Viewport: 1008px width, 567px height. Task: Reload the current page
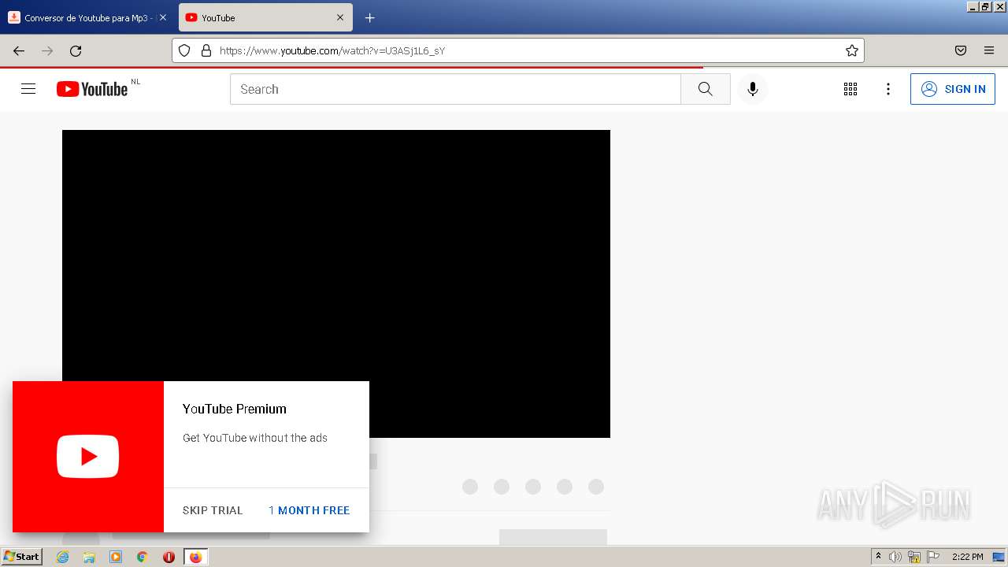[x=76, y=50]
